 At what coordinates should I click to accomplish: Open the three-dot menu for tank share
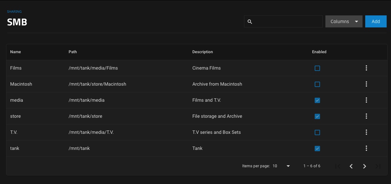click(366, 148)
